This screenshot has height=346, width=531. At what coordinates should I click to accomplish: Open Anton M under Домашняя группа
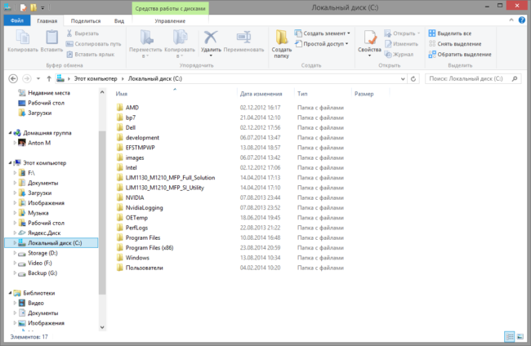pos(39,143)
